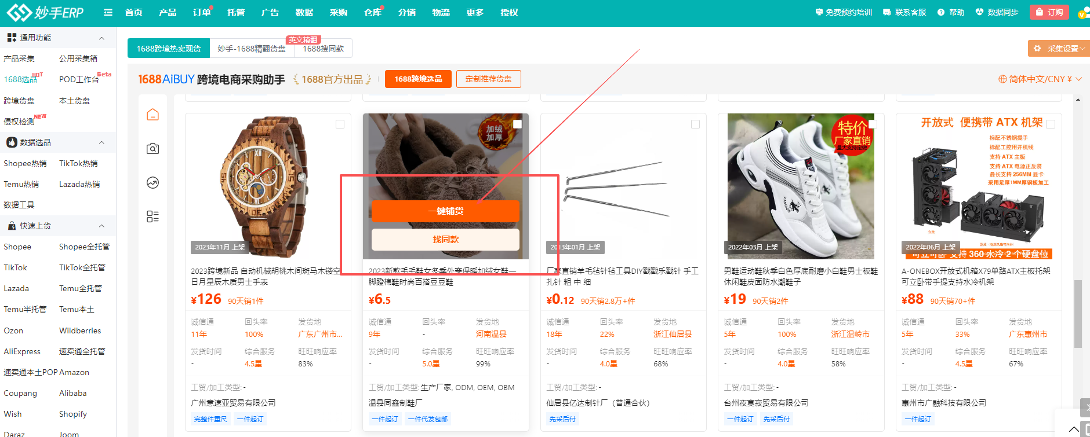Open 公用采集箱 in the sidebar
Screen dimensions: 1090x437
coord(78,58)
